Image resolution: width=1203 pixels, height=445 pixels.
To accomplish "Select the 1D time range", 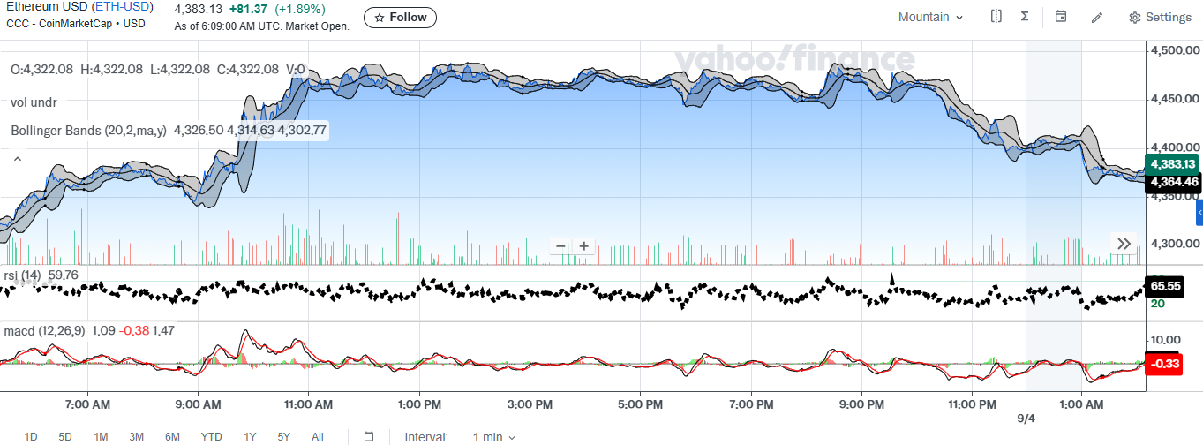I will 31,437.
